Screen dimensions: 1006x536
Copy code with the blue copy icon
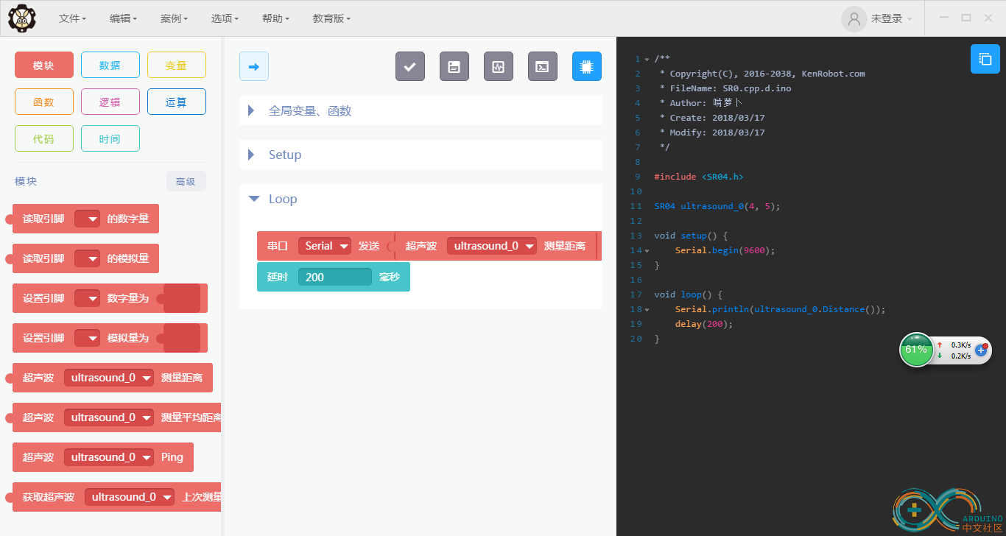tap(985, 59)
